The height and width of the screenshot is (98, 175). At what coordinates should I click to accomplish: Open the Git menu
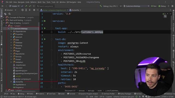click(x=57, y=2)
